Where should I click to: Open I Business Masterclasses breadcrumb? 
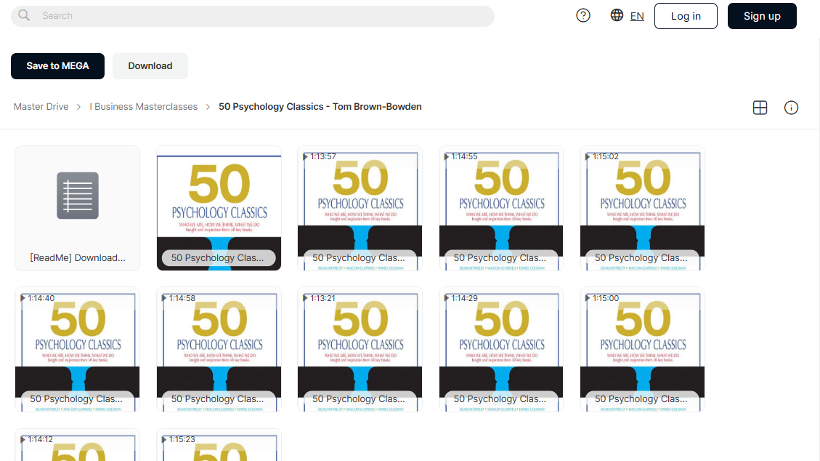[x=143, y=107]
